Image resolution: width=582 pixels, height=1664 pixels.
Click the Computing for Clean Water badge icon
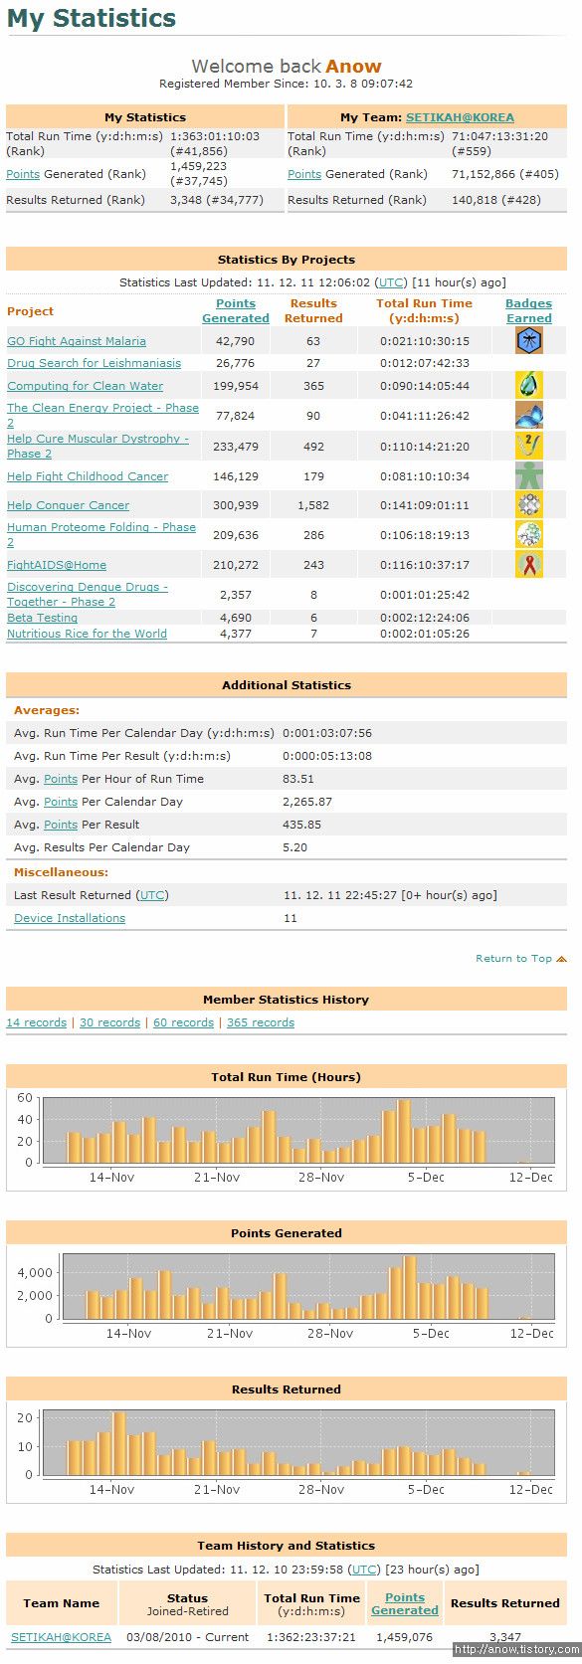tap(528, 385)
